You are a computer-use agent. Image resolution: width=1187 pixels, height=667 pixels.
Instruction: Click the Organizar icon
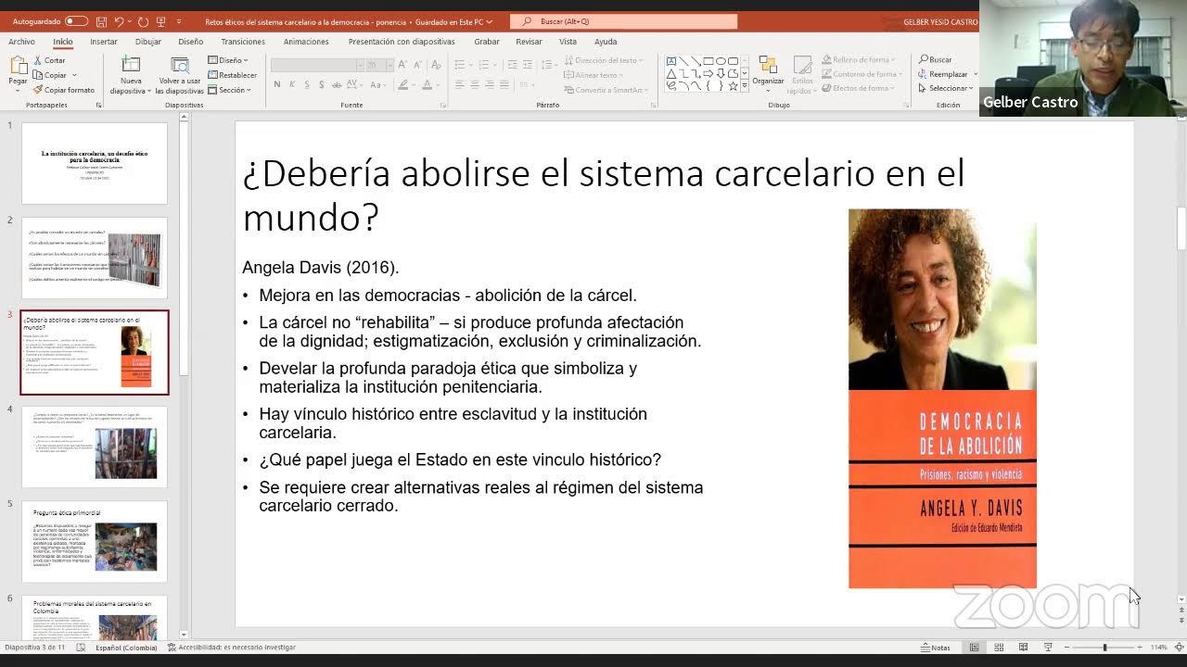[768, 65]
